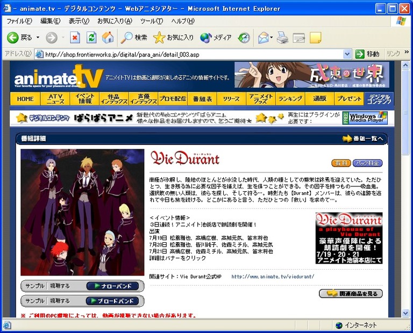Click 番組一覧へ program list link
Image resolution: width=413 pixels, height=333 pixels.
pyautogui.click(x=362, y=139)
